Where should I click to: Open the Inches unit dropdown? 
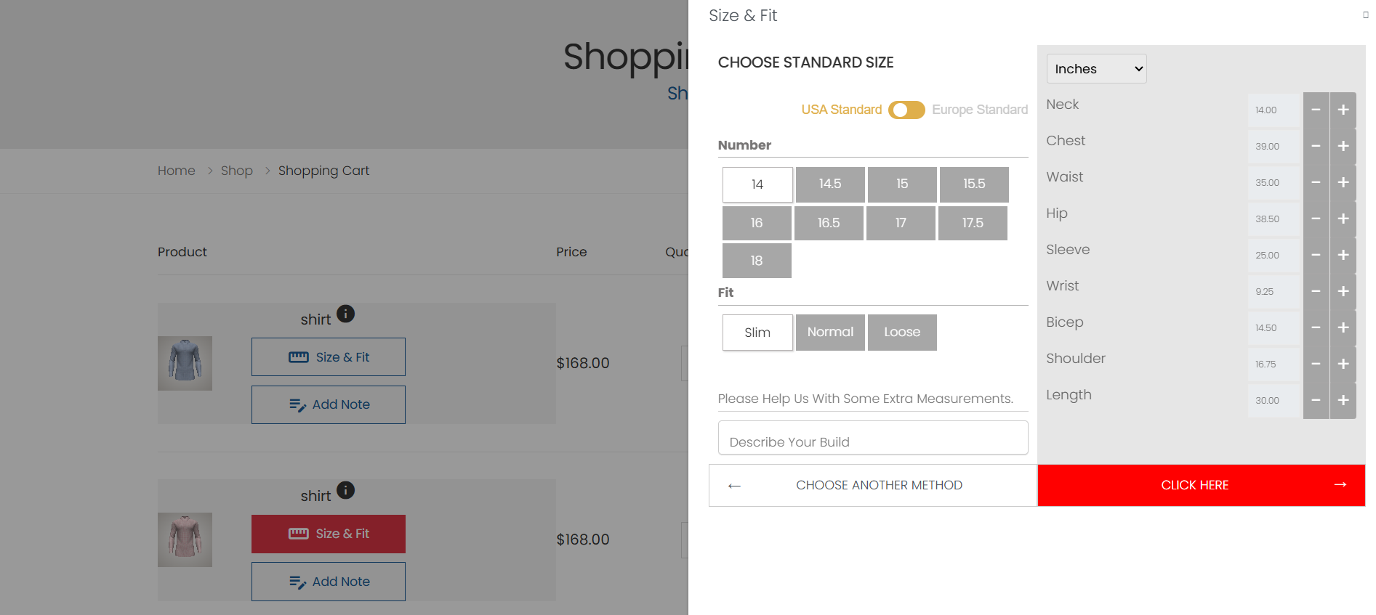pyautogui.click(x=1096, y=69)
